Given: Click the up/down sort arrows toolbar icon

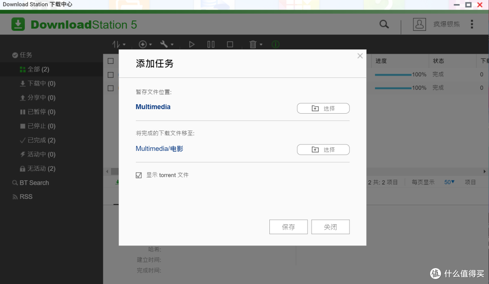Looking at the screenshot, I should coord(116,44).
